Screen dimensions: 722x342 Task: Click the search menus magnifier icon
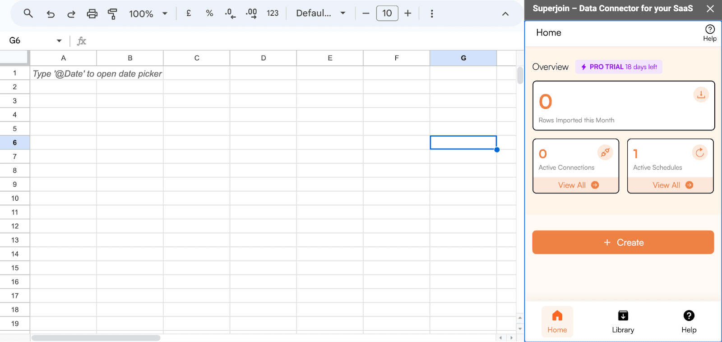coord(28,13)
